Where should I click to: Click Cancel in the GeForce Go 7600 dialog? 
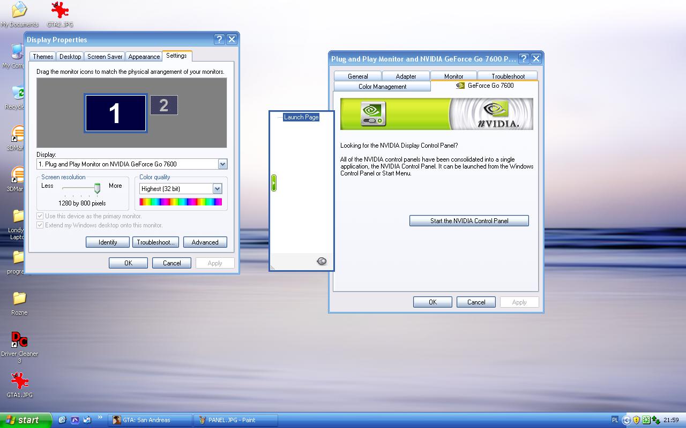coord(476,302)
